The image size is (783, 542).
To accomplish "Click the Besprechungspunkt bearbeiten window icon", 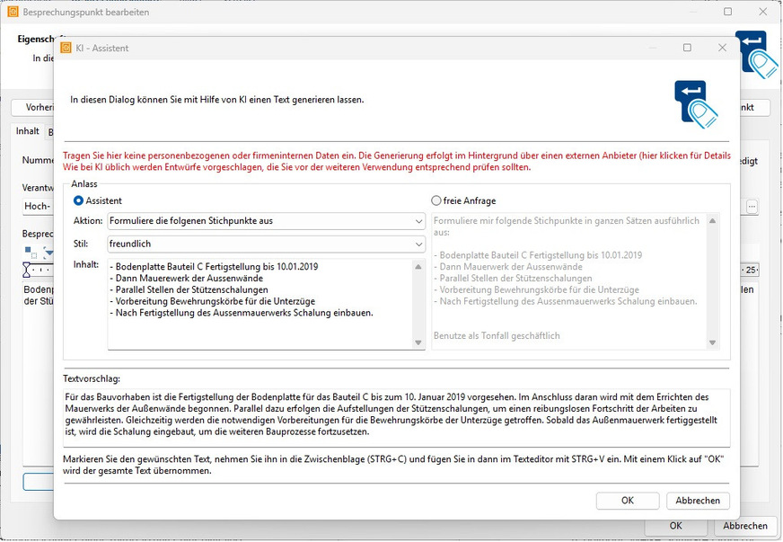I will [x=11, y=13].
